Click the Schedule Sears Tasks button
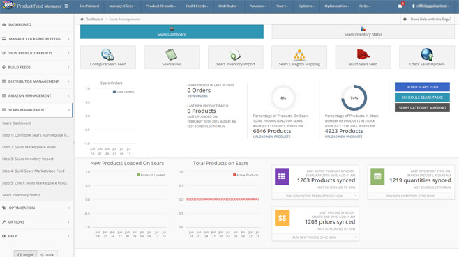Viewport: 459px width, 257px height. click(422, 98)
